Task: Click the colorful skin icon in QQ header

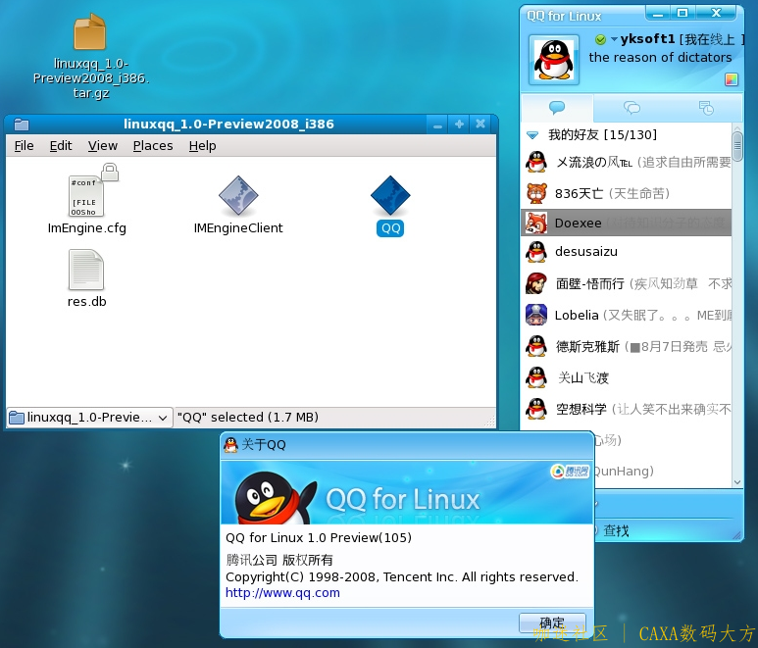Action: point(731,79)
